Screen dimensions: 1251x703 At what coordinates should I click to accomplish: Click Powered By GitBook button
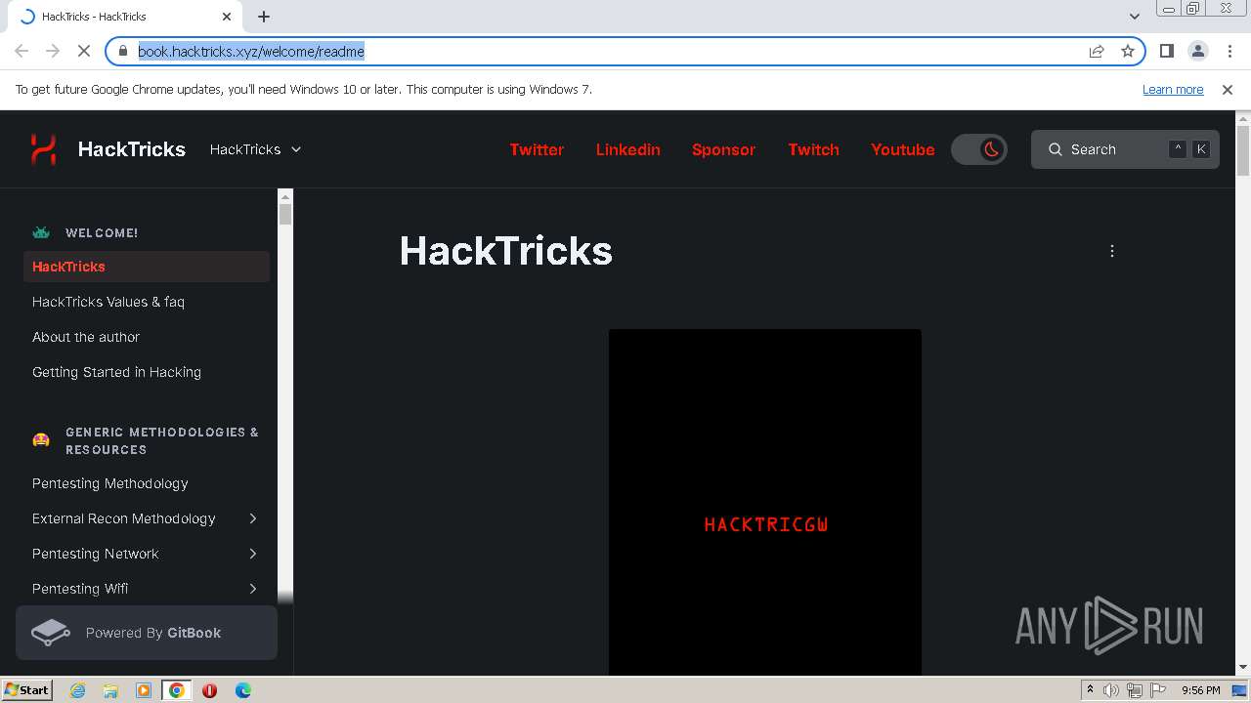pyautogui.click(x=147, y=633)
